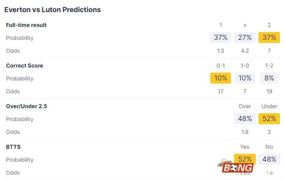
Task: Select odds 17 for correct score 0-1
Action: pyautogui.click(x=220, y=91)
